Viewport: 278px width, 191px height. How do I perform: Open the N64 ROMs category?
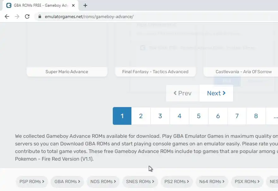pos(212,181)
